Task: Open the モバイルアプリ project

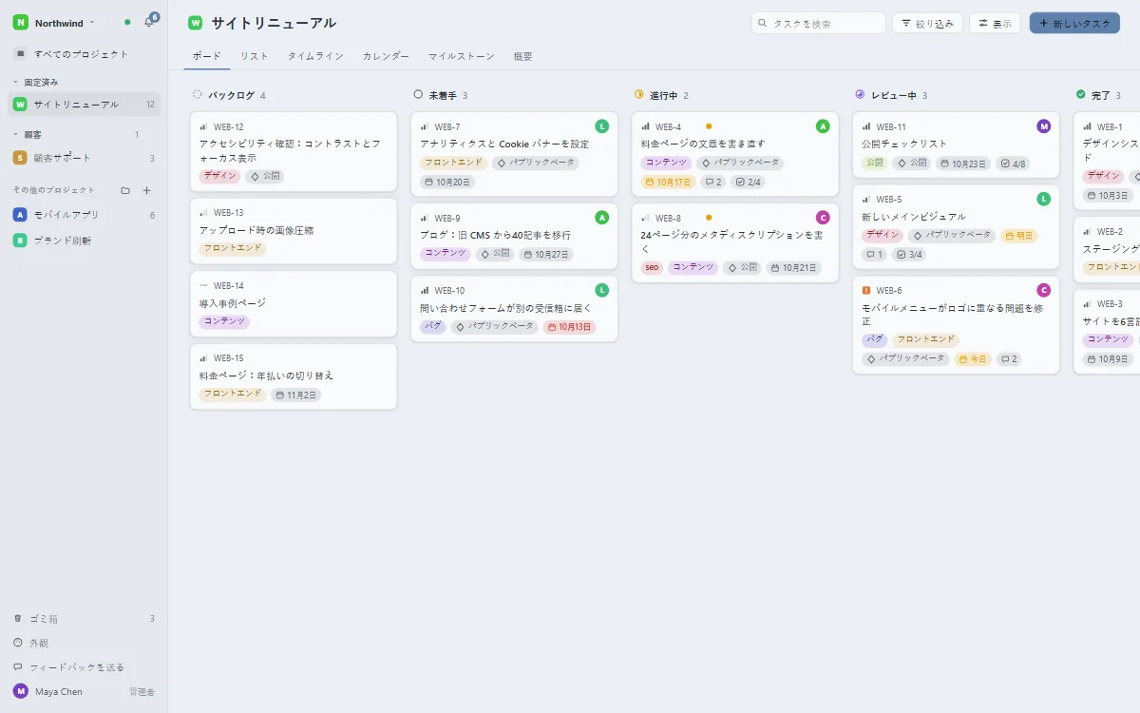Action: coord(84,215)
